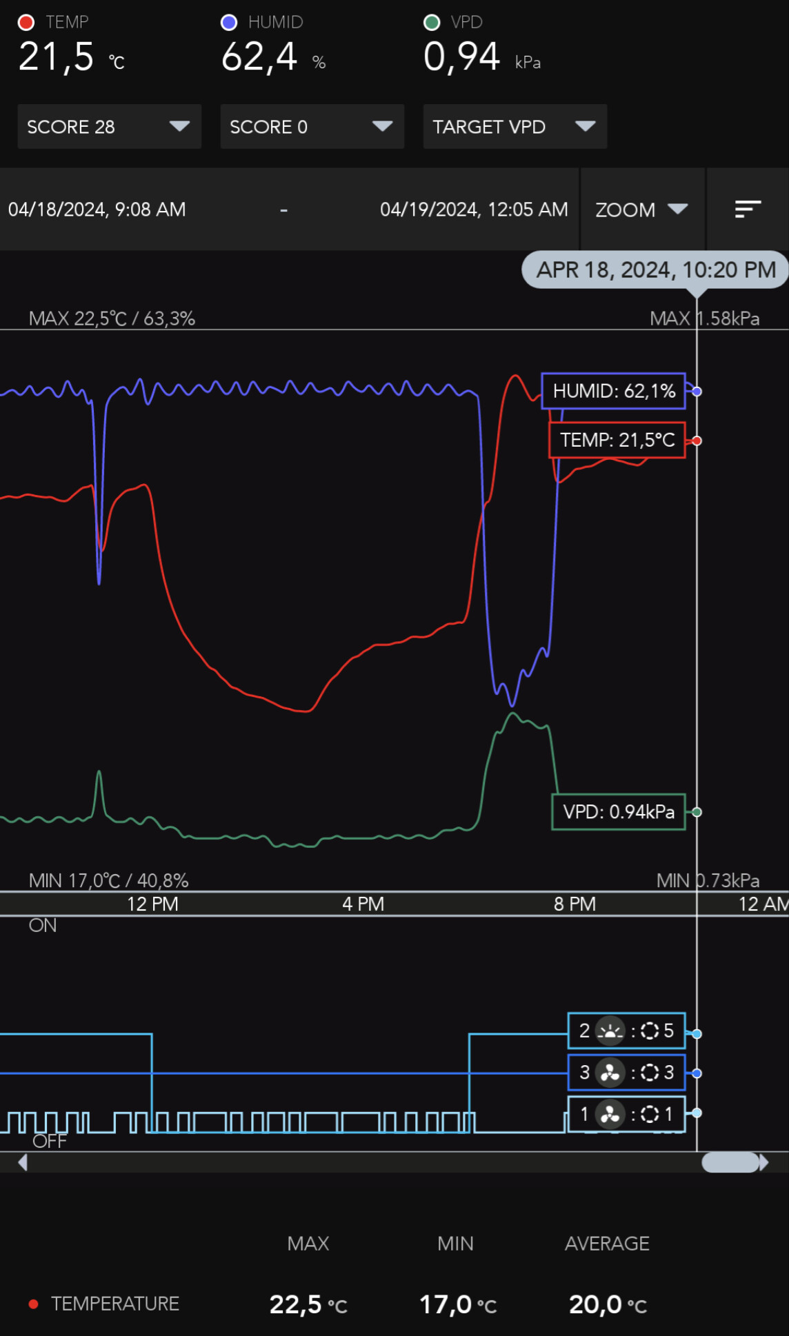Image resolution: width=789 pixels, height=1336 pixels.
Task: Click the grow light icon on port 2
Action: tap(610, 1031)
